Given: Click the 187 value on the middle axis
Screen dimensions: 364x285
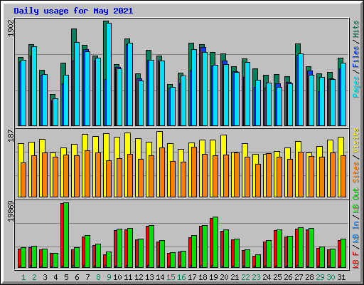Looking at the screenshot, I should 11,135.
